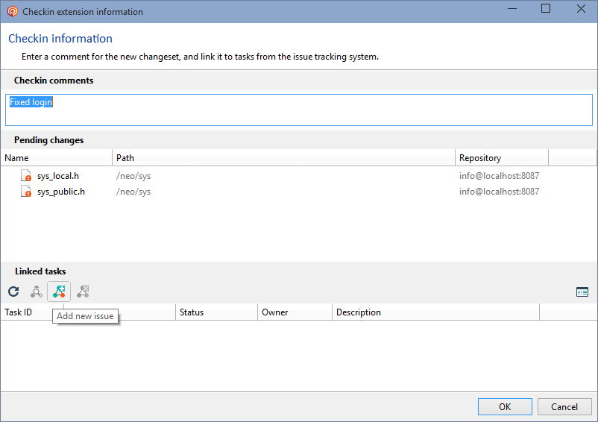Sort pending changes by Path column
This screenshot has width=598, height=422.
[x=283, y=158]
